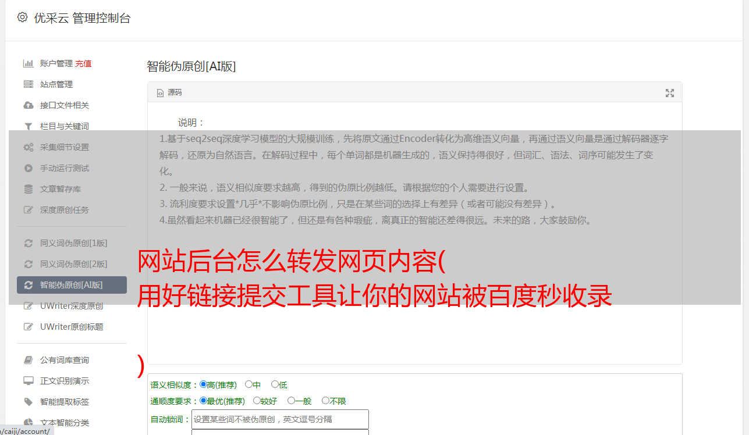Select 低 semantic similarity option
Image resolution: width=749 pixels, height=435 pixels.
275,384
